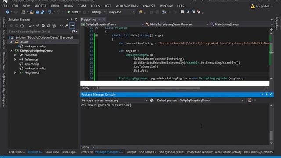Pin the Package Manager Console panel

267,94
